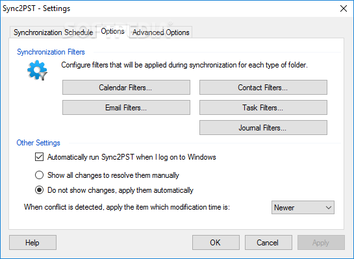This screenshot has height=259, width=354.
Task: Select the Options tab
Action: tap(112, 31)
